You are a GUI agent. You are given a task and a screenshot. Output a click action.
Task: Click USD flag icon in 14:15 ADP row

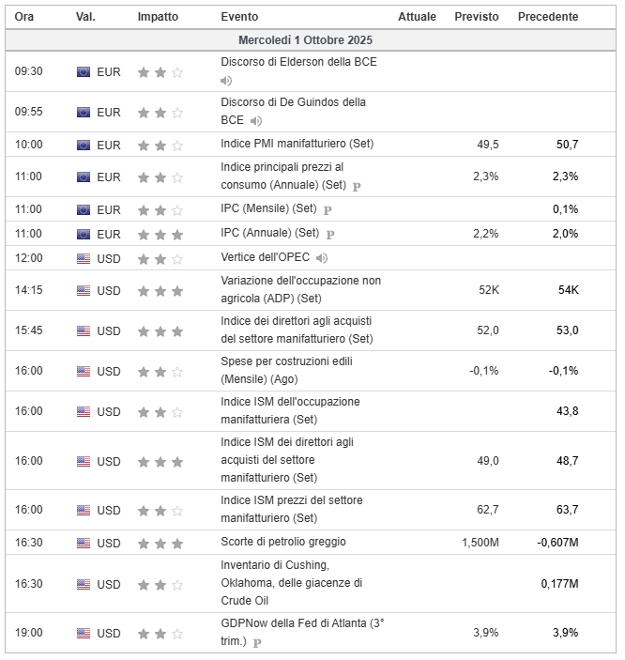(84, 291)
